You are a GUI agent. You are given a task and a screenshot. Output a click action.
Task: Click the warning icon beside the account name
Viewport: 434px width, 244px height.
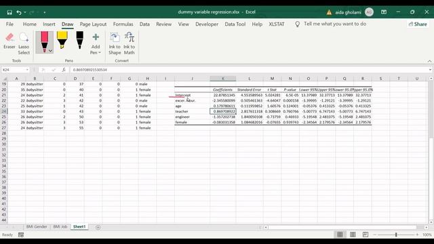tap(329, 12)
